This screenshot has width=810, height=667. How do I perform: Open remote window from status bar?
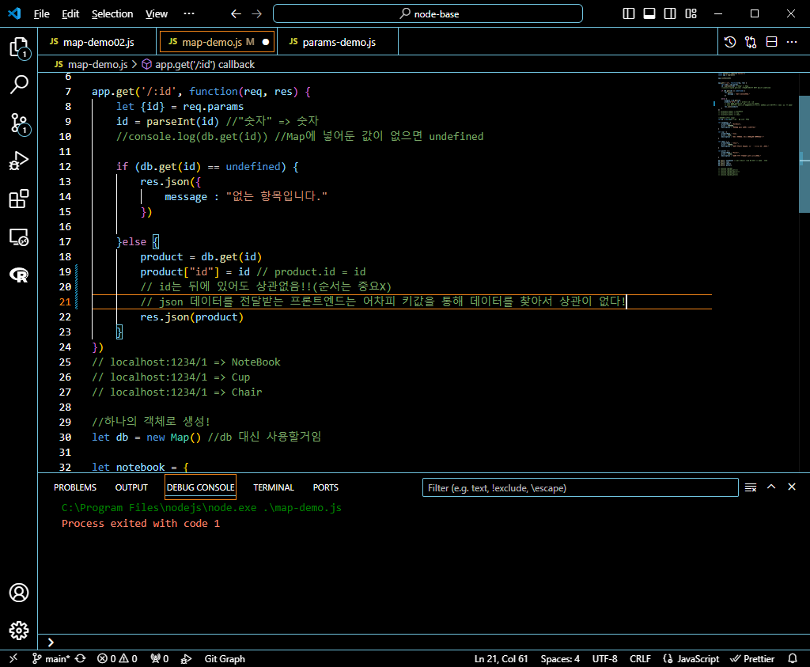(x=13, y=658)
